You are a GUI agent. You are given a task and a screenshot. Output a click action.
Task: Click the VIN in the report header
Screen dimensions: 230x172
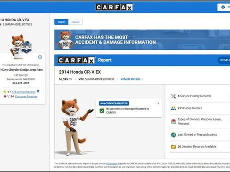[96, 79]
